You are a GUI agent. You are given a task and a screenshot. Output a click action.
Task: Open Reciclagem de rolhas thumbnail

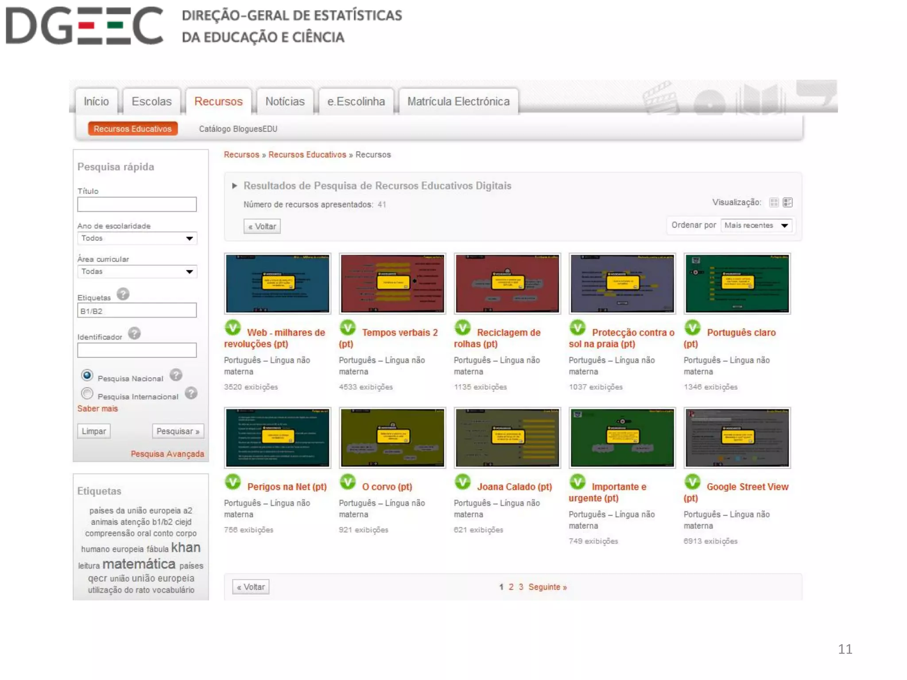click(x=507, y=283)
